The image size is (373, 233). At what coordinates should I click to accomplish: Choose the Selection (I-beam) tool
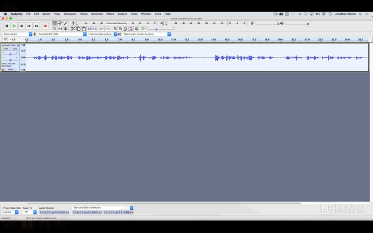(55, 23)
